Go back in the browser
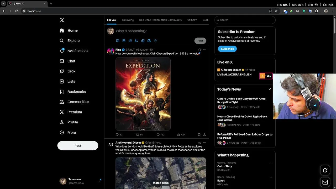Image resolution: width=336 pixels, height=189 pixels. (x=4, y=11)
